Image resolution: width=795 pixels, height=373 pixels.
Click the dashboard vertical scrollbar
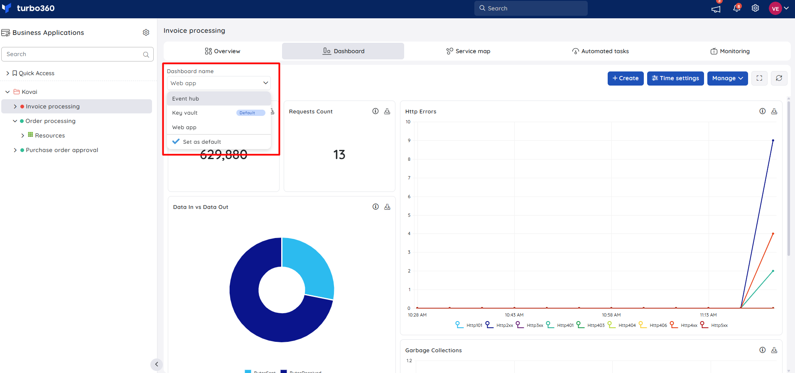coord(789,178)
